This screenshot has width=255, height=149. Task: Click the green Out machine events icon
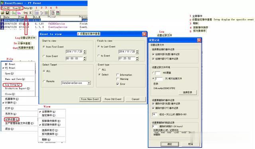[x=14, y=13]
